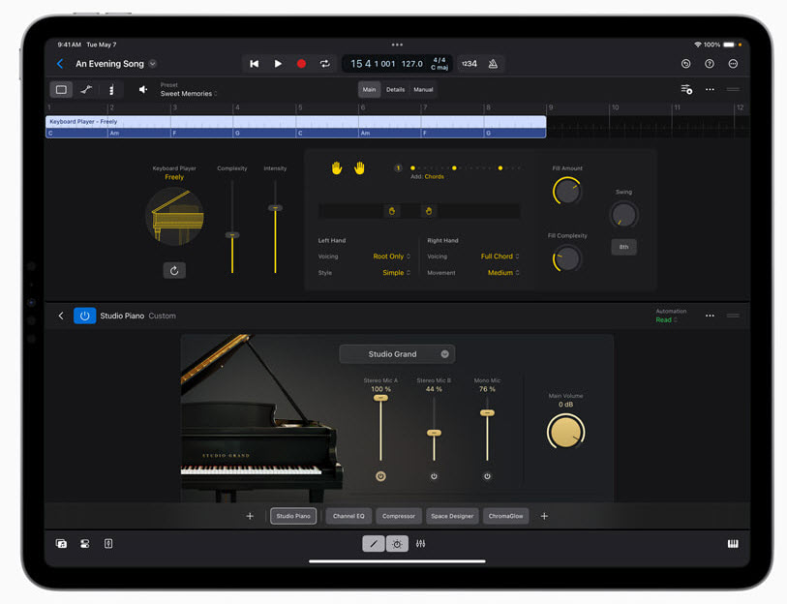
Task: Tap the right hand range handle
Action: tap(429, 211)
